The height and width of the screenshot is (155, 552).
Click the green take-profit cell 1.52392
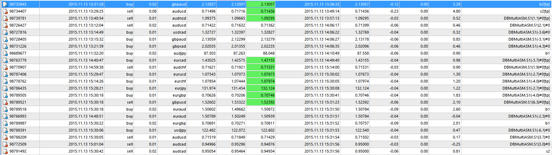261,102
